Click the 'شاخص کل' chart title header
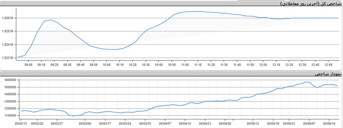Screen dimensions: 343x128 click(311, 4)
